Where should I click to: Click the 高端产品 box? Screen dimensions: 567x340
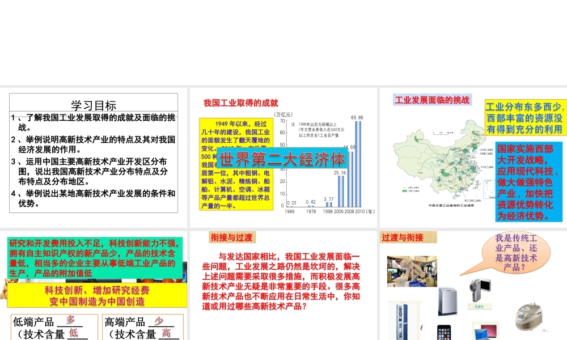[x=143, y=327]
